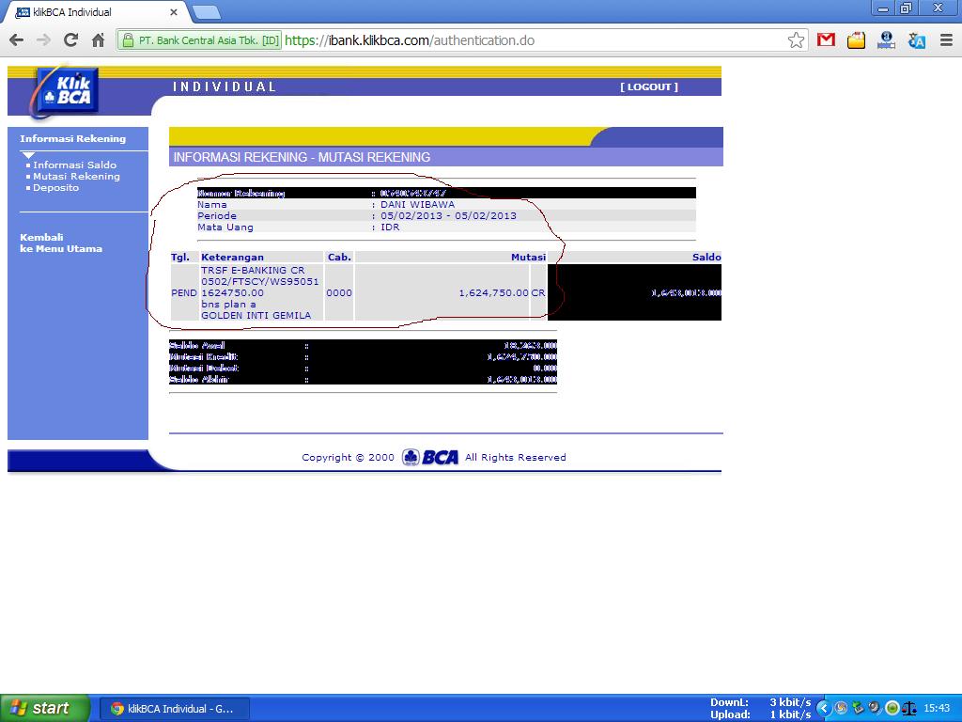Click the DownL network speed indicator

[761, 702]
